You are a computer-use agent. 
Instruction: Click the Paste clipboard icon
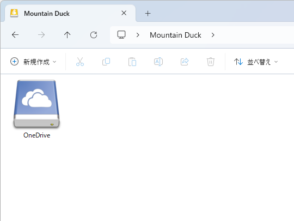pyautogui.click(x=132, y=62)
